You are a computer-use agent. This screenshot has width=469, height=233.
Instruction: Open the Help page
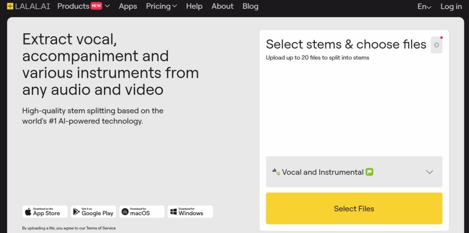(194, 6)
